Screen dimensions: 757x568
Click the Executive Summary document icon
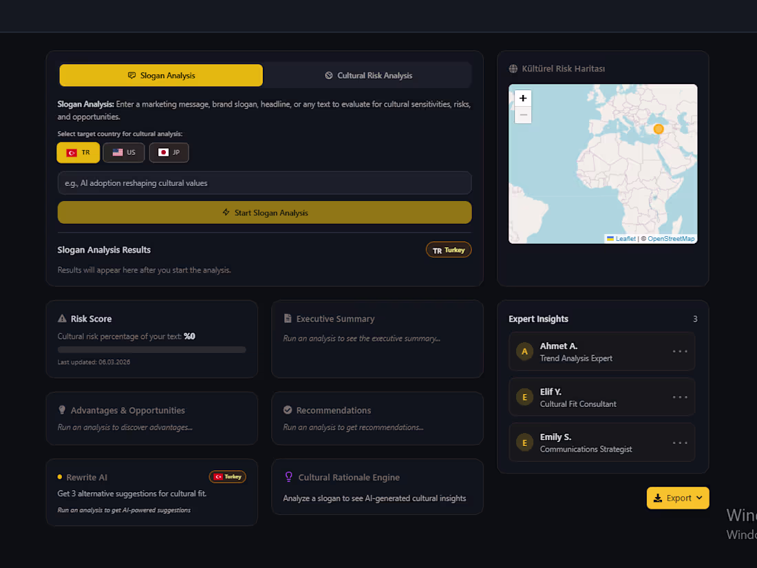pyautogui.click(x=288, y=319)
